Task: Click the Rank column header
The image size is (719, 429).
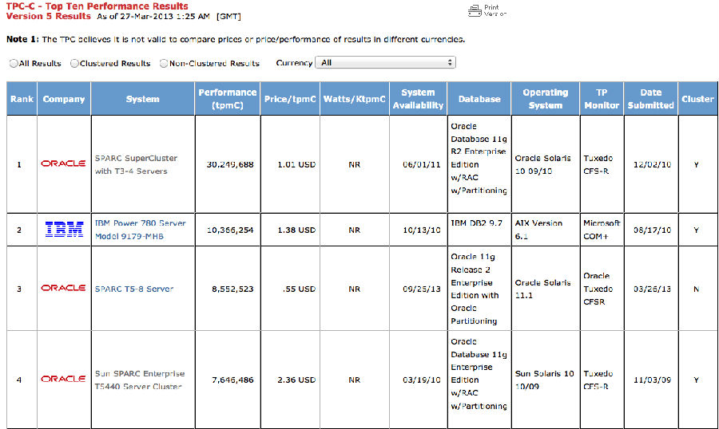Action: point(22,99)
